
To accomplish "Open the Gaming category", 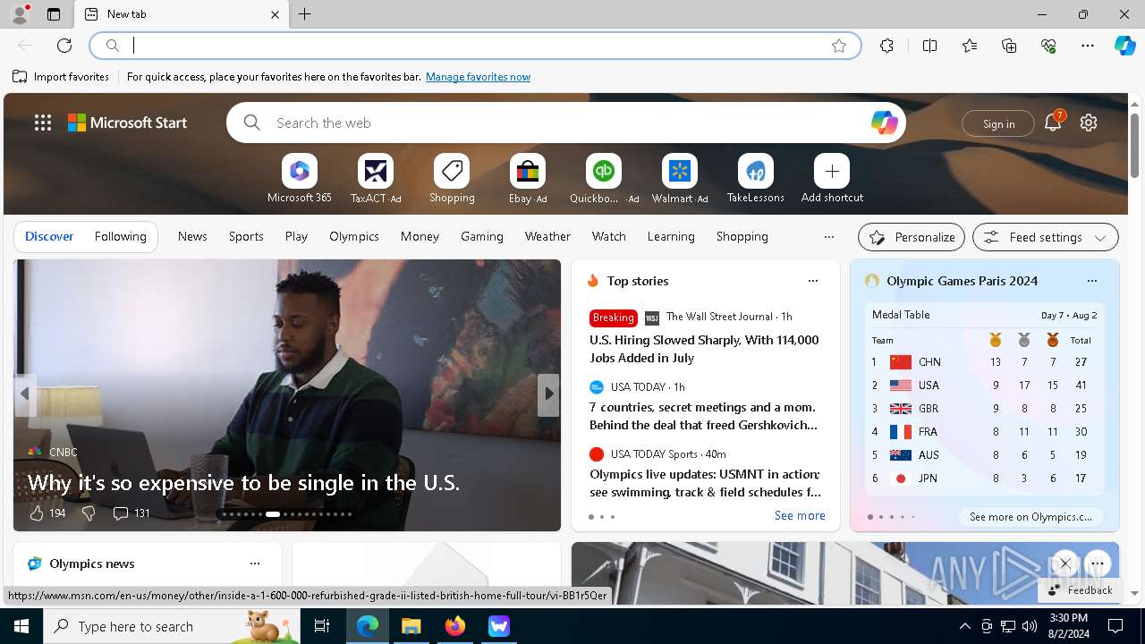I will (x=482, y=237).
